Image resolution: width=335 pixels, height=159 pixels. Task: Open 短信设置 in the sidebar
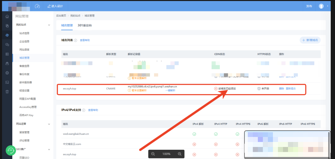[24, 91]
